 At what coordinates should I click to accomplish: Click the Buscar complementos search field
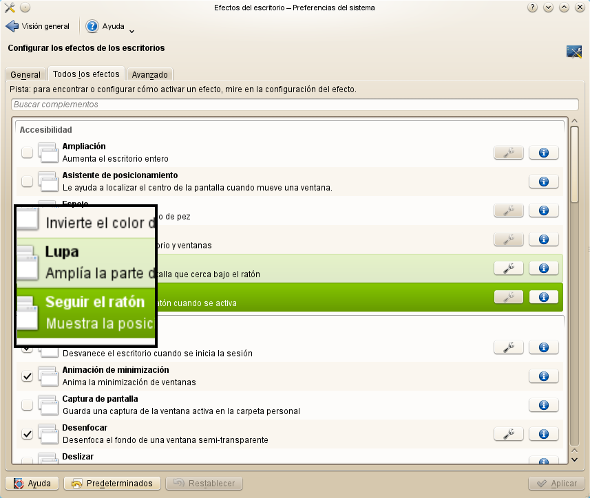click(x=295, y=105)
